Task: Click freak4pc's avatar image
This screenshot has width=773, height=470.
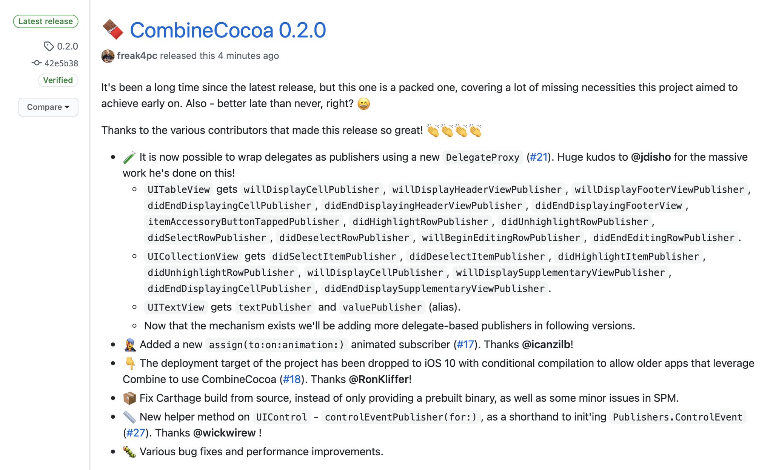Action: click(108, 56)
